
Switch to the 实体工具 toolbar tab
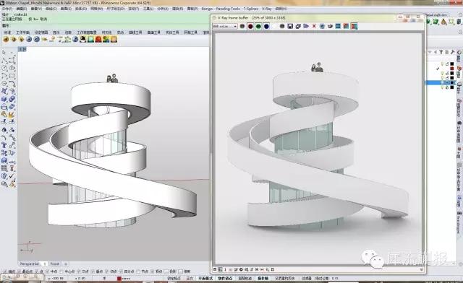click(x=172, y=32)
